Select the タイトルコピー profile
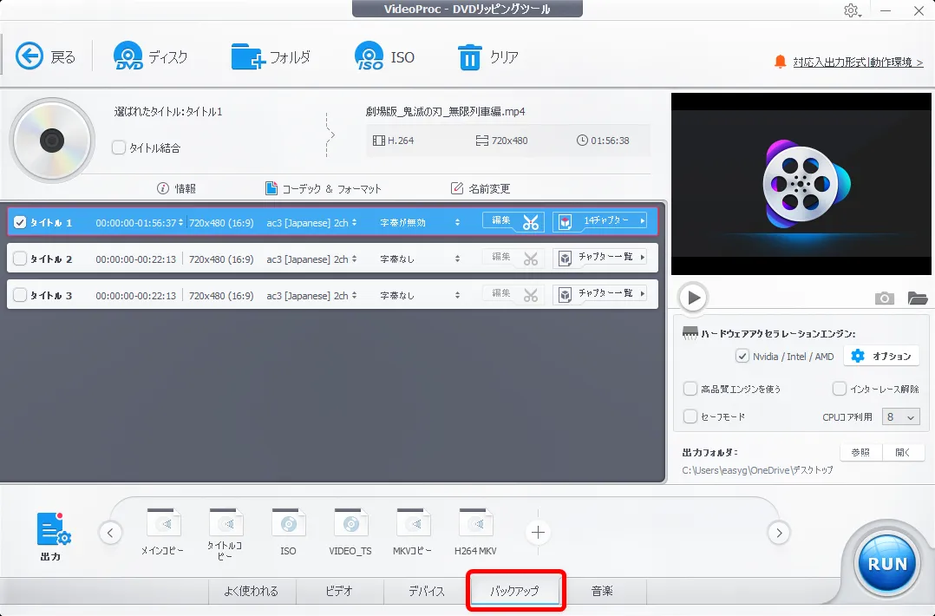This screenshot has height=616, width=935. click(x=226, y=534)
